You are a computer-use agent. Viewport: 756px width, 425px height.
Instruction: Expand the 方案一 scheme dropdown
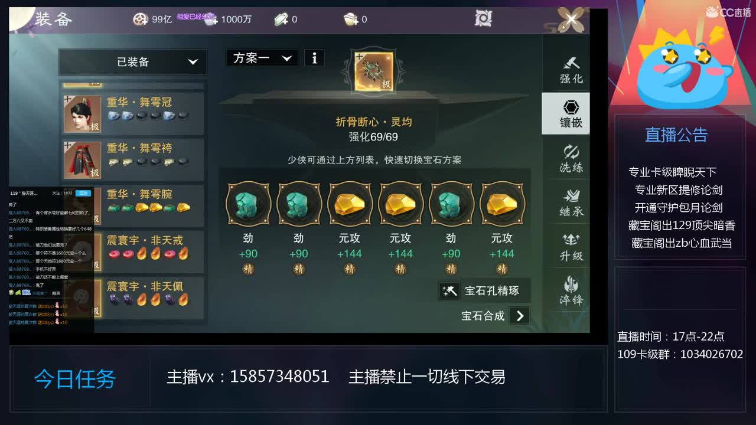click(x=262, y=58)
